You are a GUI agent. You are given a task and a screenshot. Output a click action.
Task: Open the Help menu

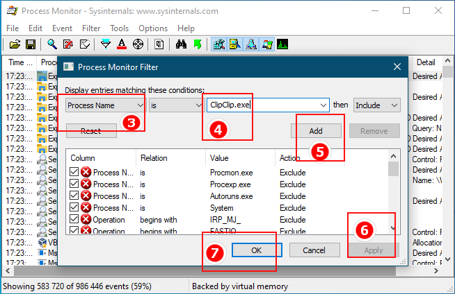186,28
